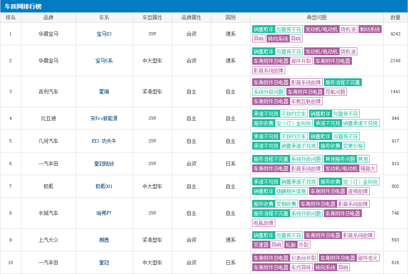Select the 其他服务问题 tag for 皇冠陆放
Image resolution: width=408 pixels, height=274 pixels.
point(340,159)
